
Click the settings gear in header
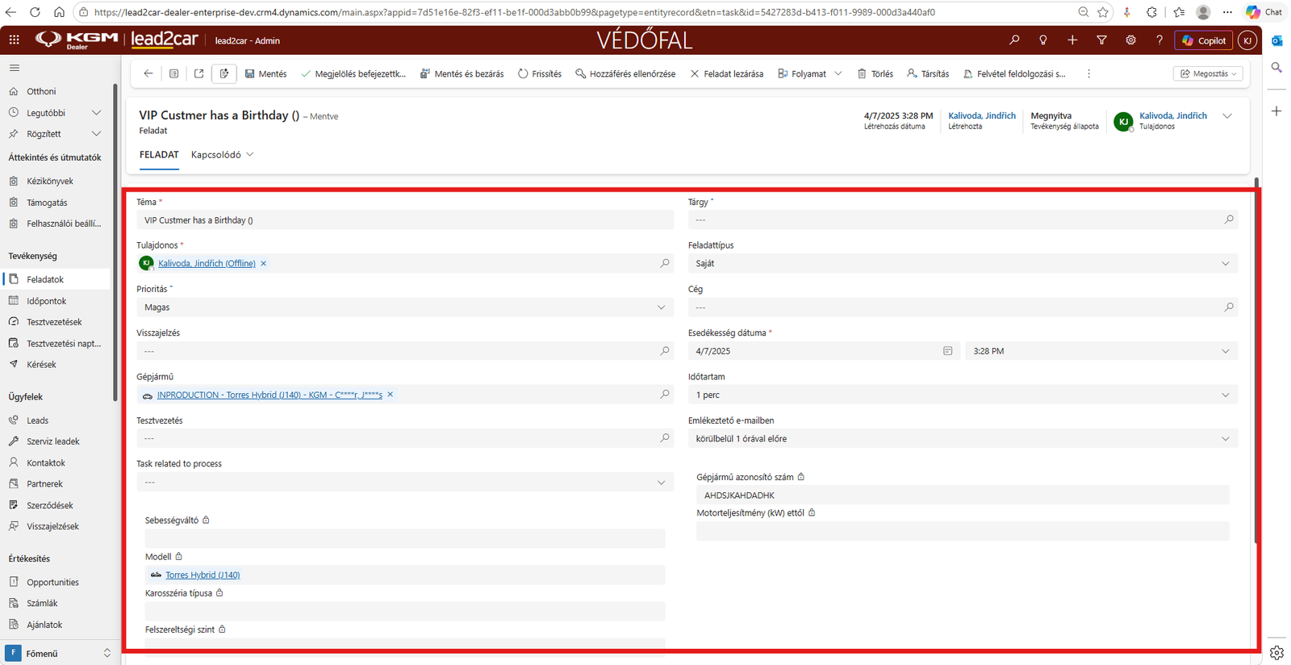click(x=1130, y=40)
